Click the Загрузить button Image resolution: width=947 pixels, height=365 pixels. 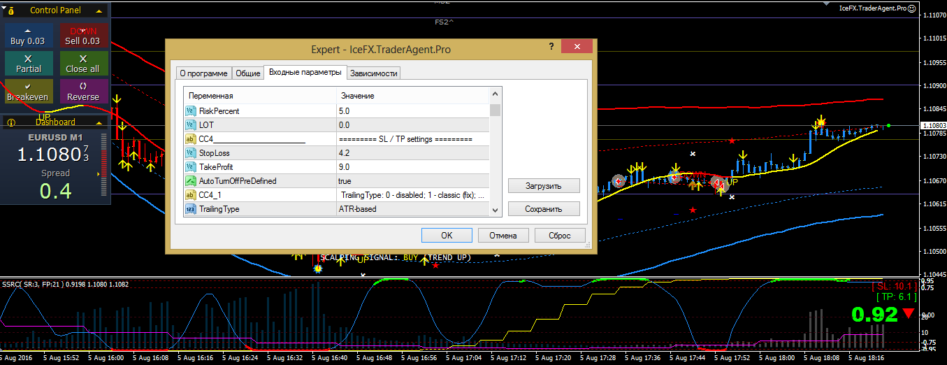pos(544,186)
